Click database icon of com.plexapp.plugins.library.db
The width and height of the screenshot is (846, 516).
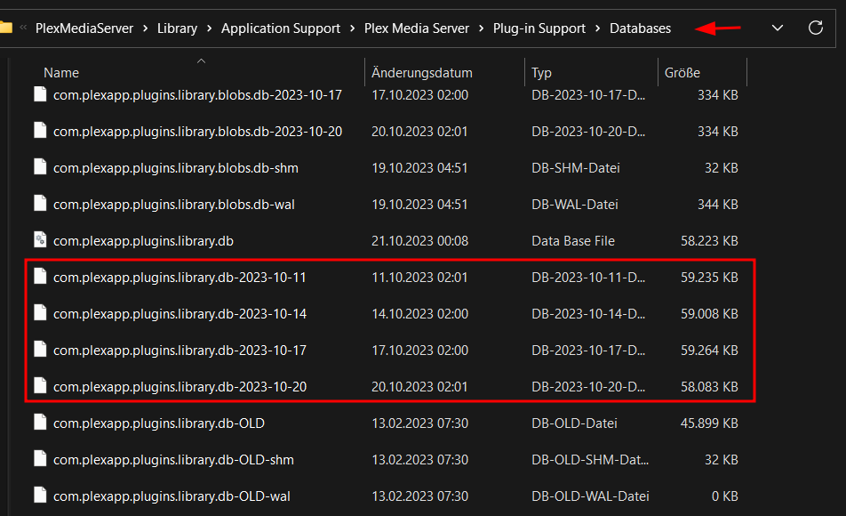click(40, 240)
